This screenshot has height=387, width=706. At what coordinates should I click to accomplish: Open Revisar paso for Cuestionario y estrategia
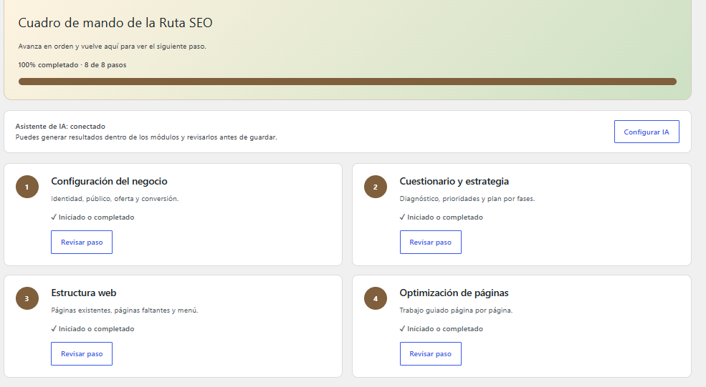pos(431,243)
